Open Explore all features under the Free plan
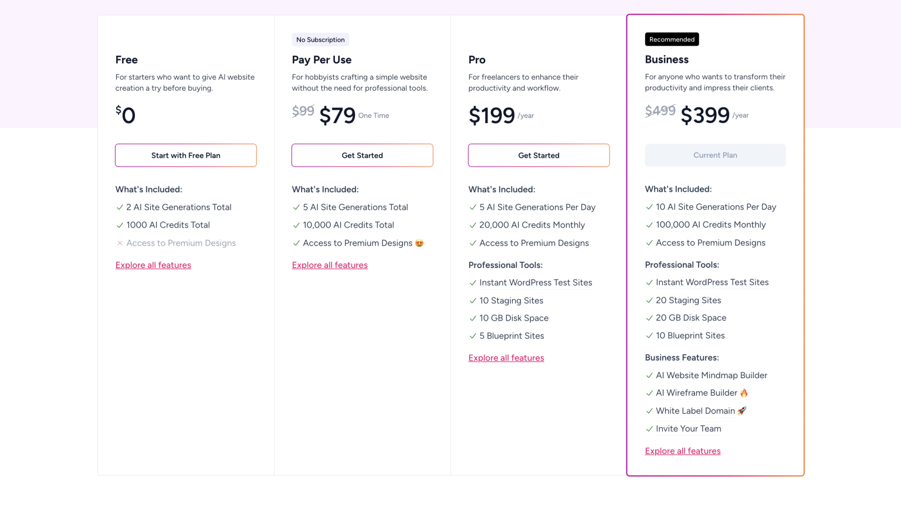This screenshot has height=509, width=901. tap(153, 265)
